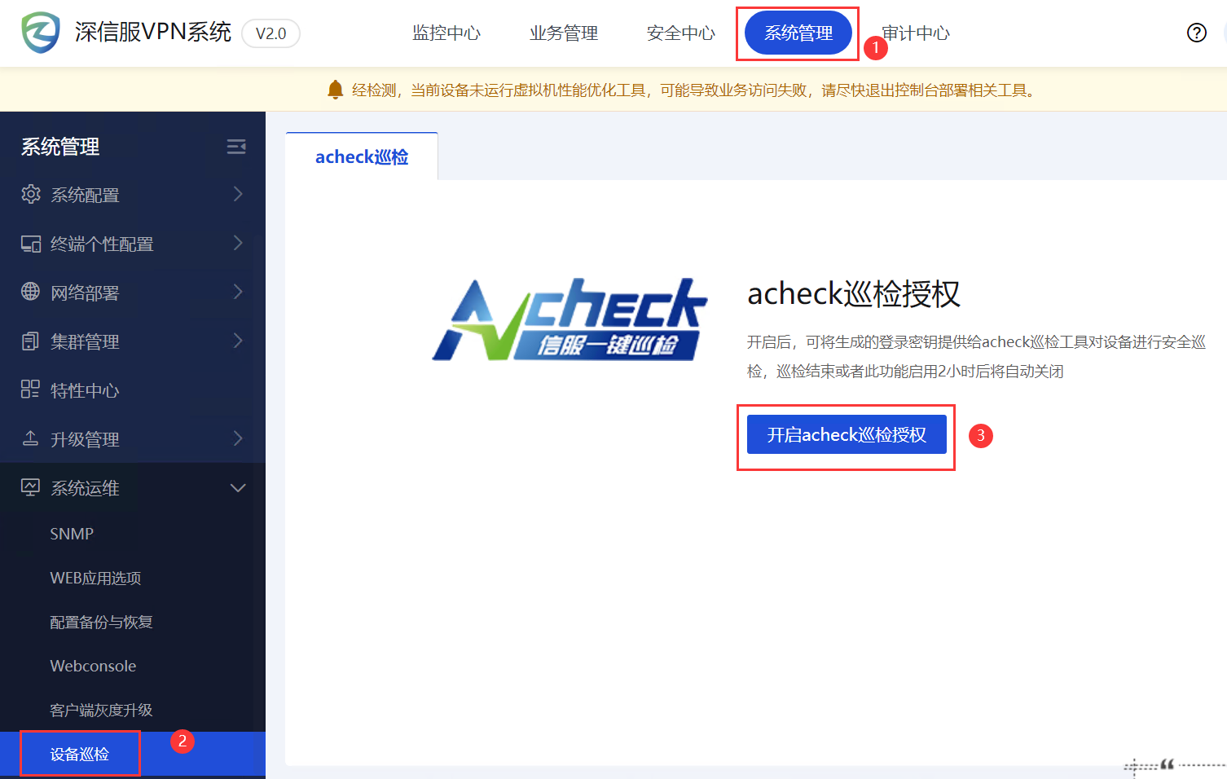Click the yellow warning banner message text
The width and height of the screenshot is (1227, 779).
click(x=693, y=90)
